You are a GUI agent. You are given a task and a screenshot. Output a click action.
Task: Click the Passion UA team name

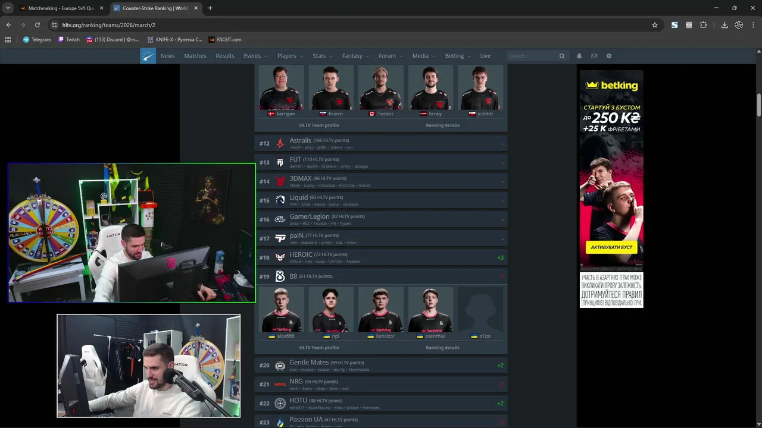point(307,420)
